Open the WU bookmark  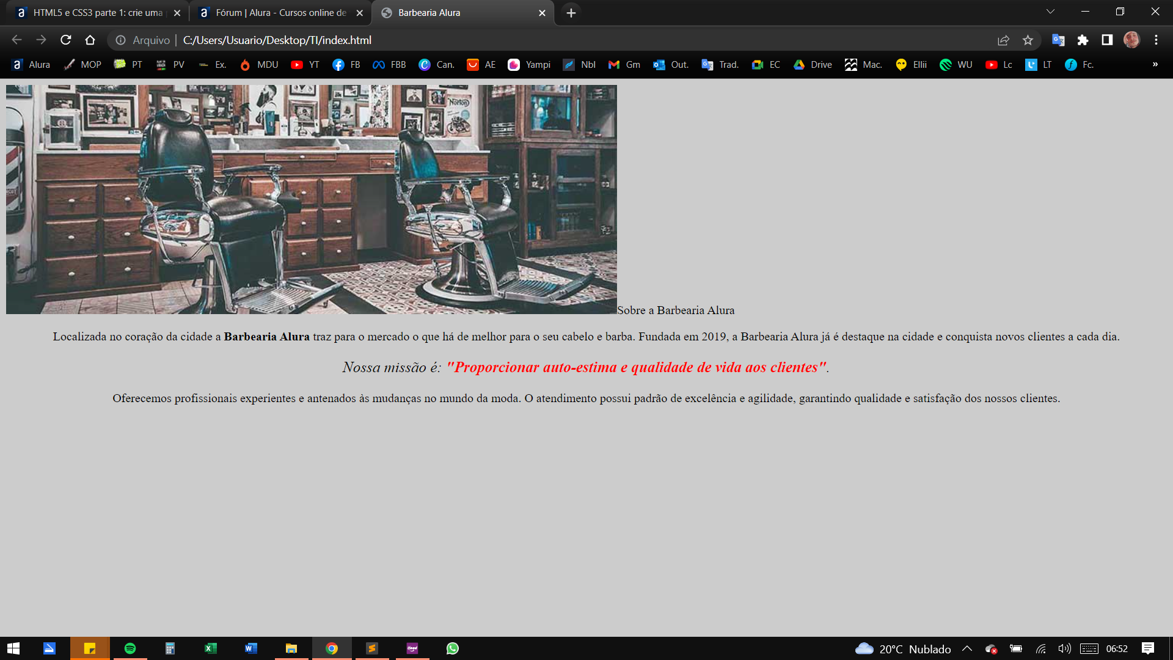[956, 65]
